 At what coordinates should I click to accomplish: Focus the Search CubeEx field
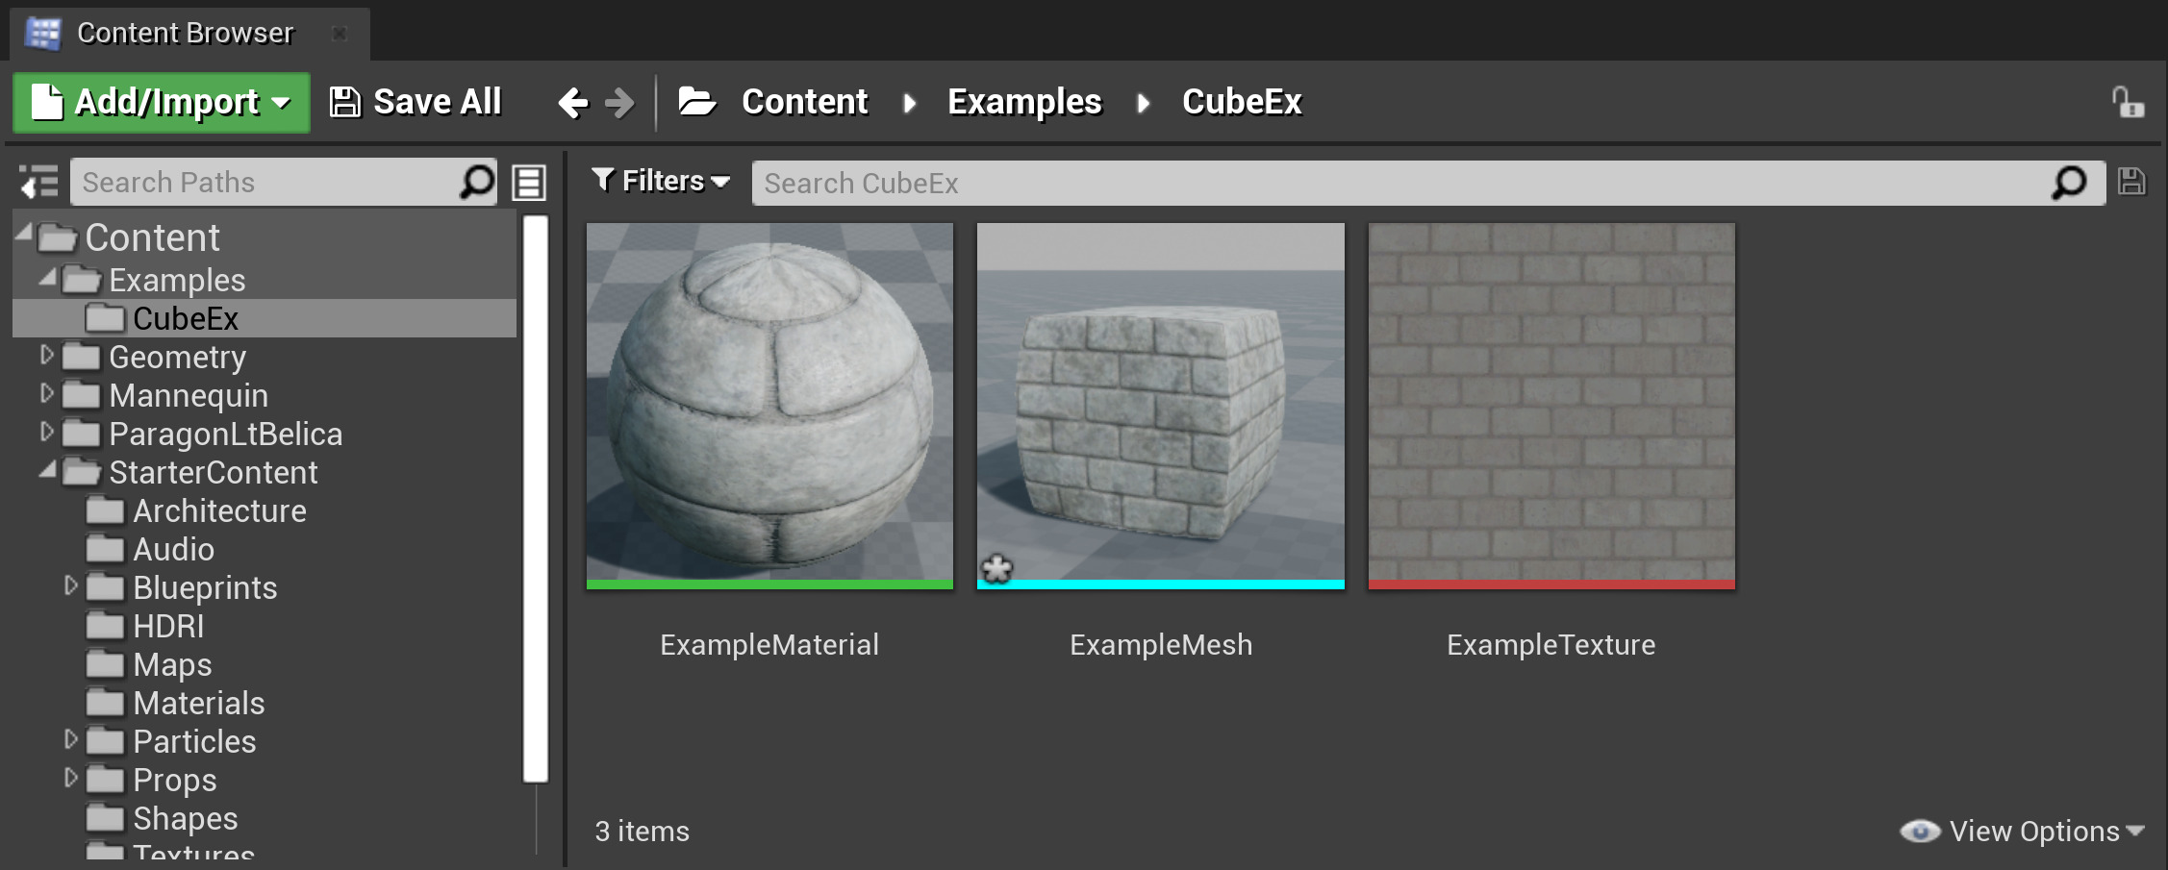1428,183
